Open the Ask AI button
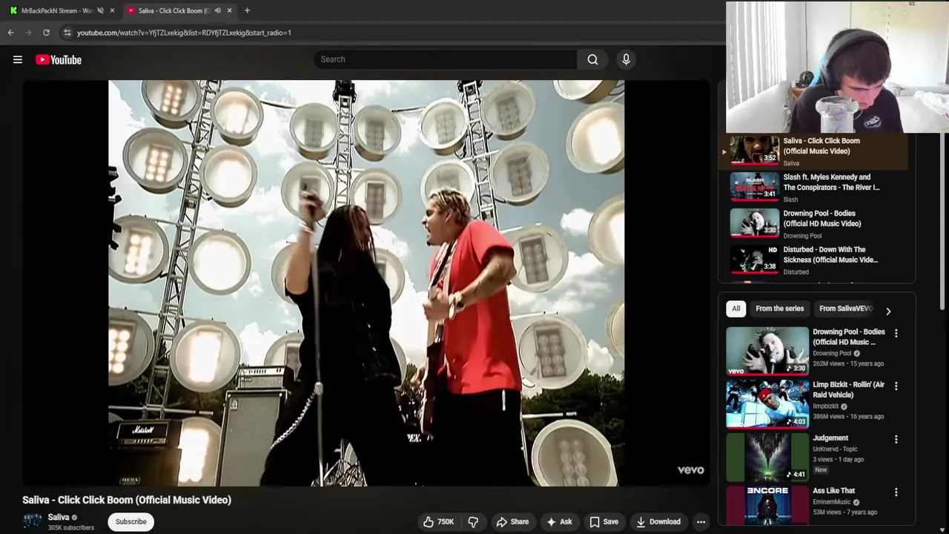949x534 pixels. pyautogui.click(x=559, y=522)
